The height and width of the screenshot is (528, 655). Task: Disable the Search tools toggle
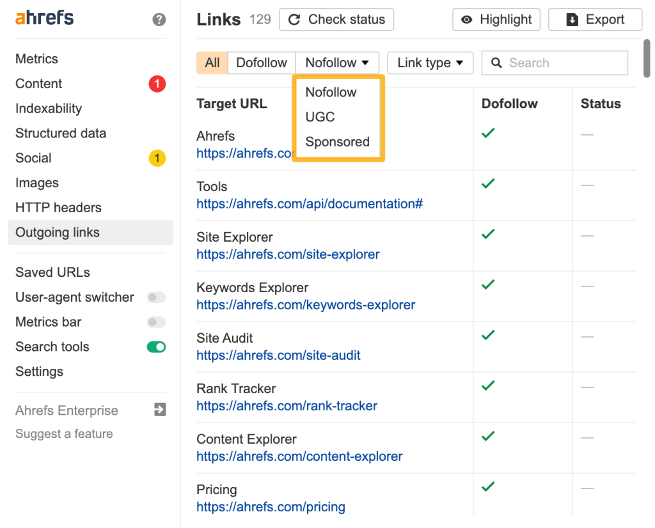point(156,347)
